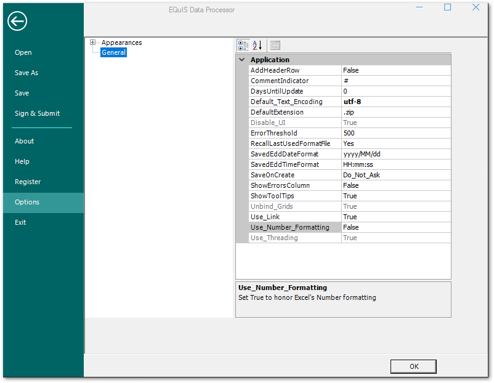Viewport: 494px width, 383px height.
Task: Edit the DaysUntilUpdate value 0
Action: (x=396, y=91)
